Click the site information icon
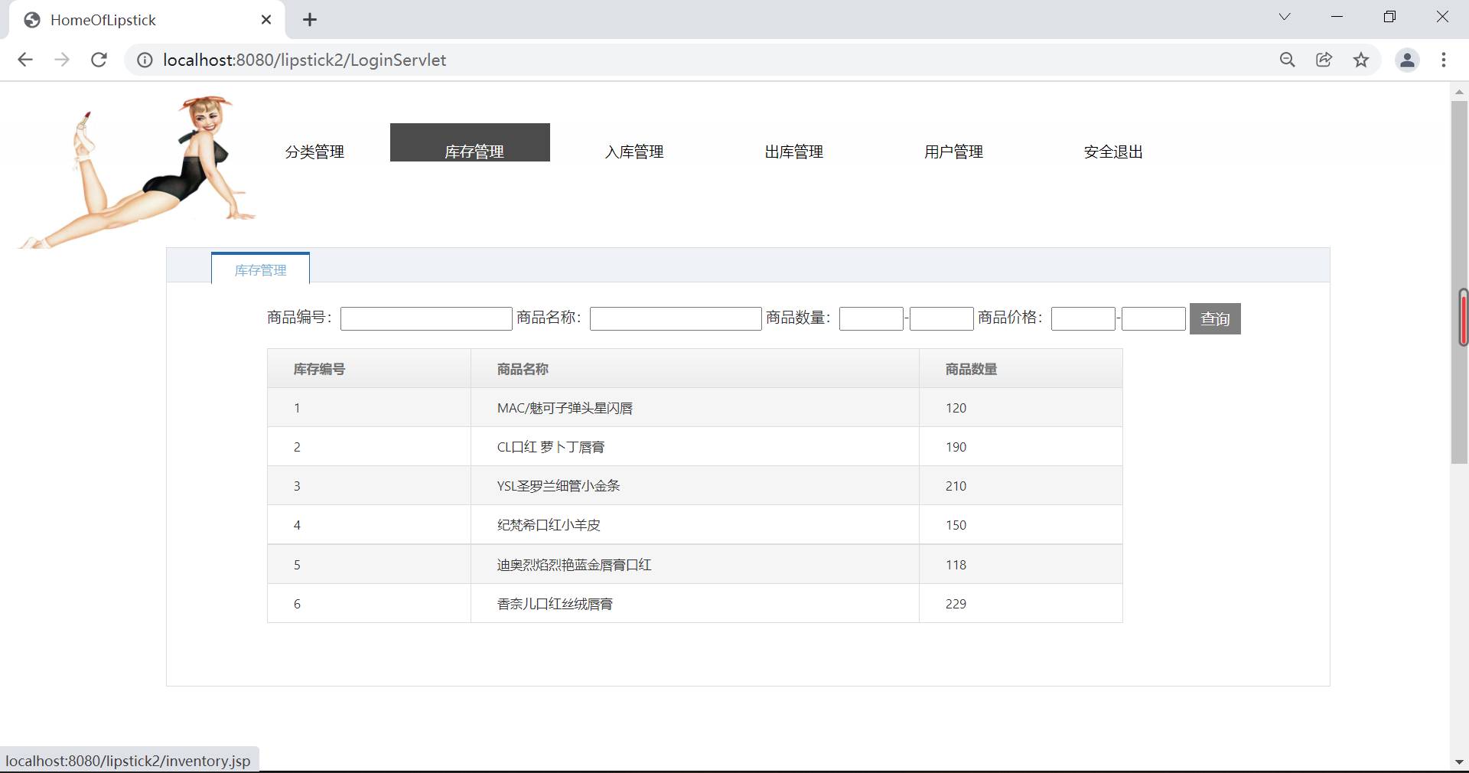Viewport: 1469px width, 773px height. (145, 60)
